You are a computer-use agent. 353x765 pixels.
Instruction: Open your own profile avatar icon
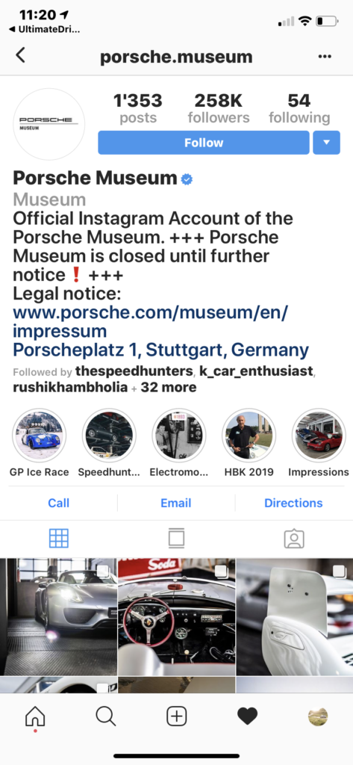(318, 716)
